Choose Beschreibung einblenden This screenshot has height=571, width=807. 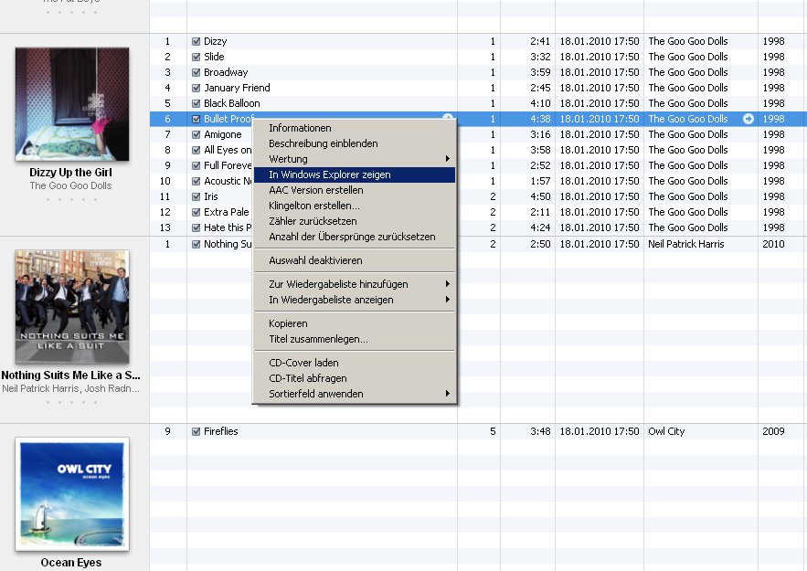pos(354,143)
